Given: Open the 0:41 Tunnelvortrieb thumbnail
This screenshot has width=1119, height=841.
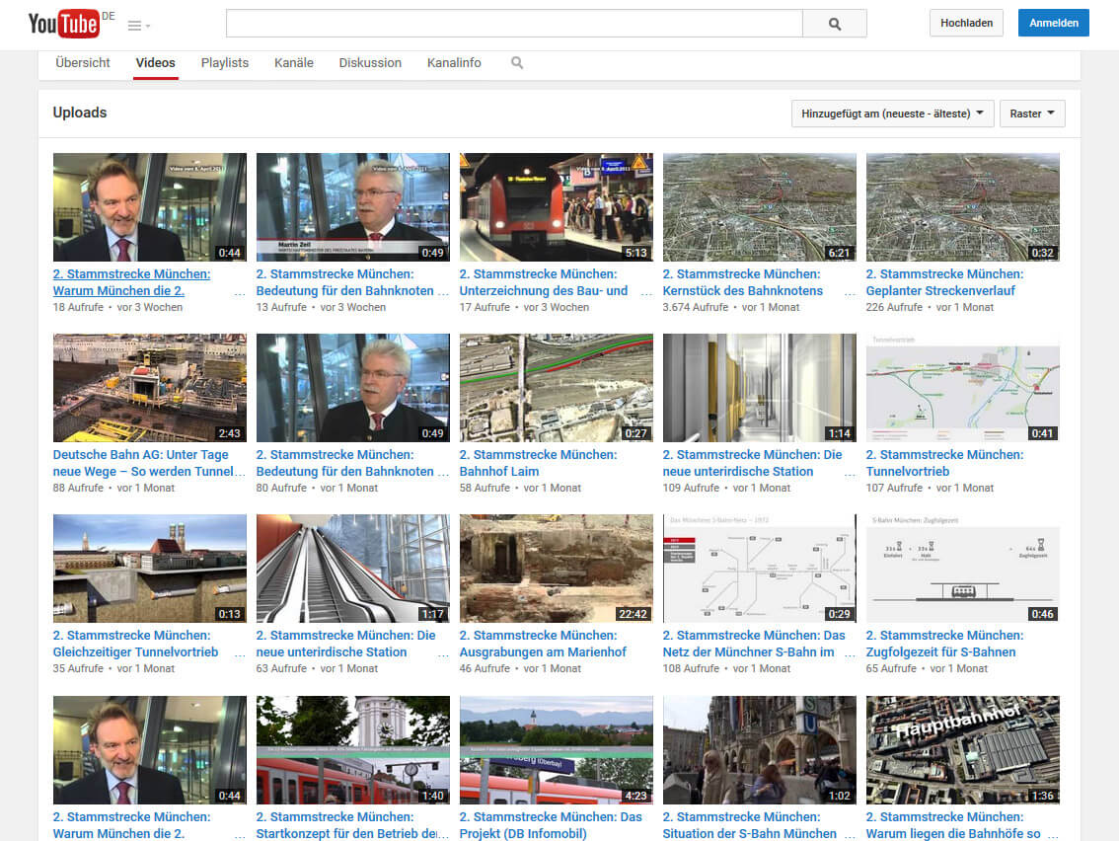Looking at the screenshot, I should click(x=963, y=388).
